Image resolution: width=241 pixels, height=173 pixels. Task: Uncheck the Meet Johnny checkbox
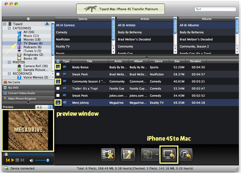pyautogui.click(x=58, y=102)
